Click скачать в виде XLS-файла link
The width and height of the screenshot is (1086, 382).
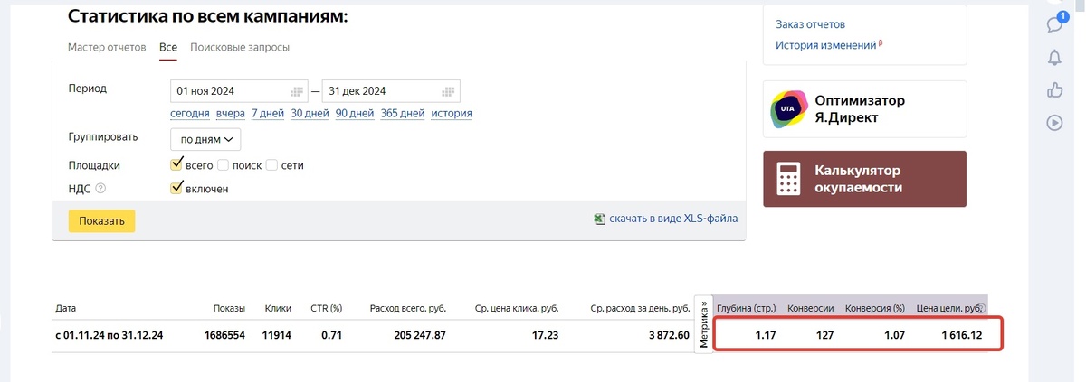(673, 219)
